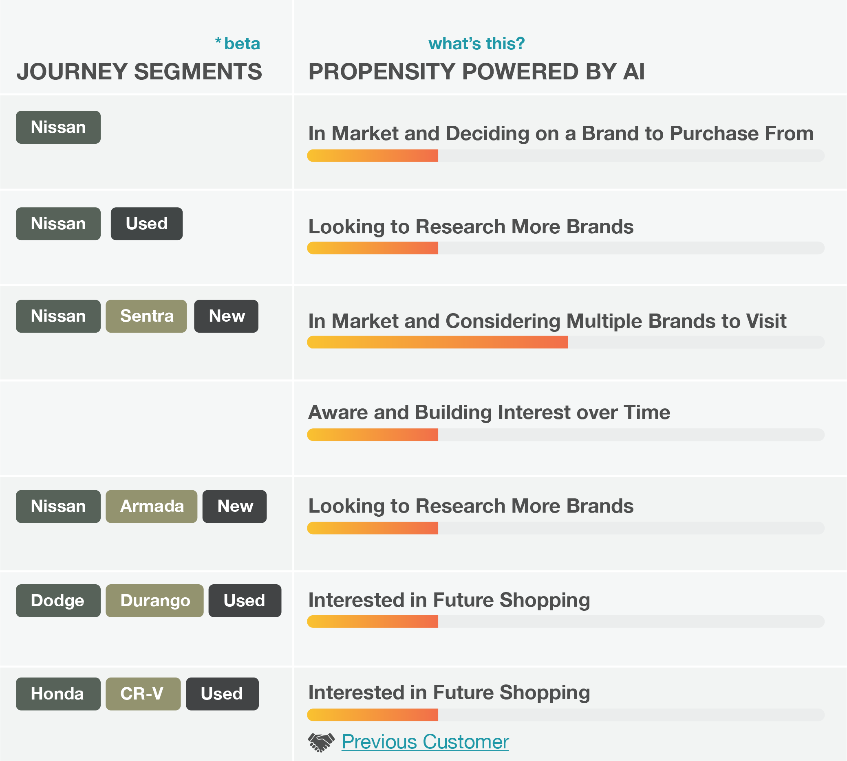Click the Journey Segments column header
Screen dimensions: 847x761
[139, 72]
